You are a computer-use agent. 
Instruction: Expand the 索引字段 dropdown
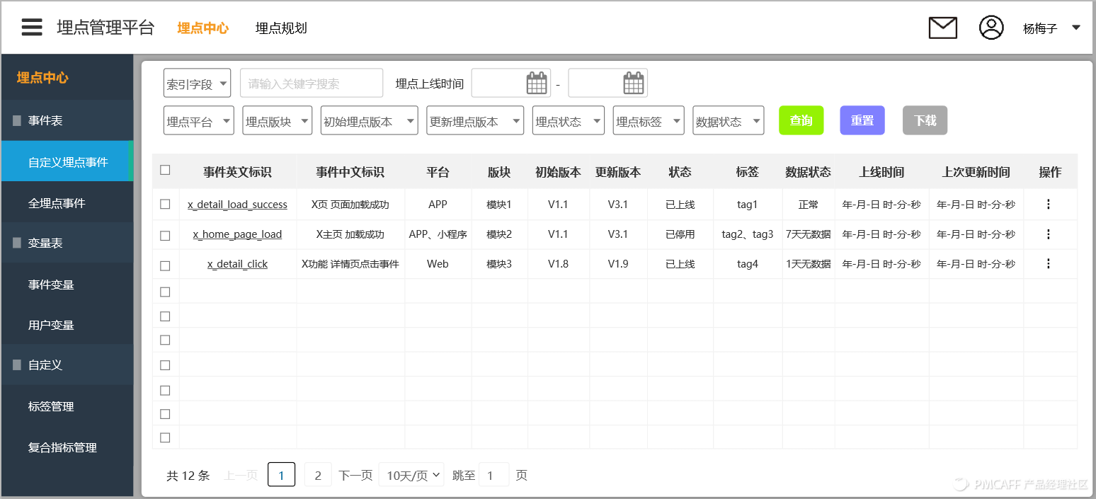coord(197,83)
